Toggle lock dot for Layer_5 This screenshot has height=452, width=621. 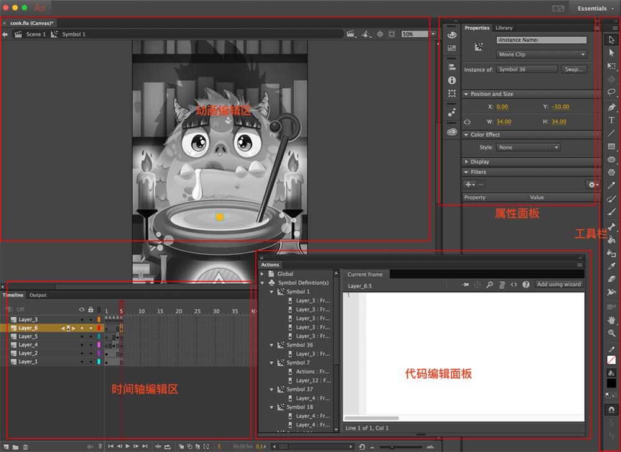pos(91,337)
